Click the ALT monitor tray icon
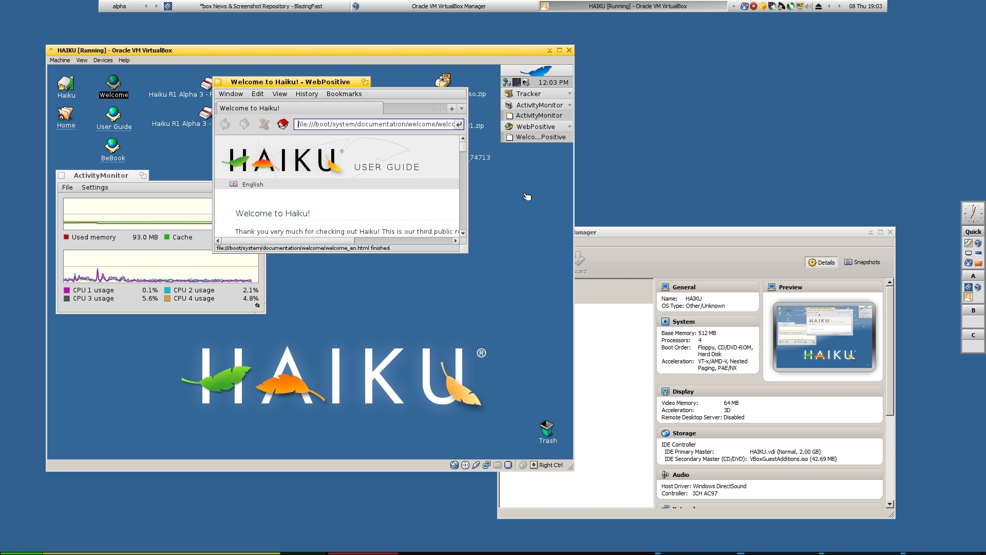Screen dimensions: 986x555 click(x=800, y=6)
